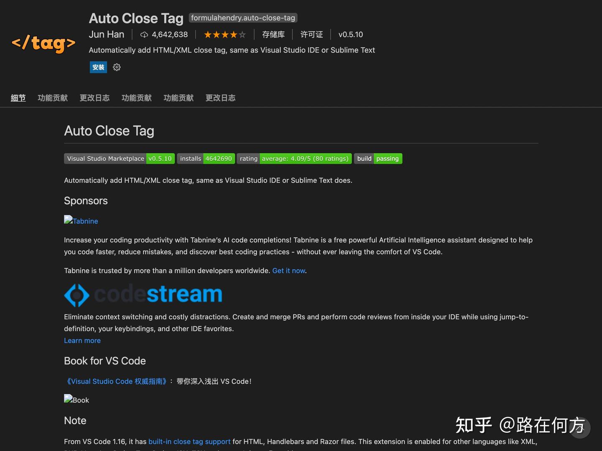Click the installs 4642690 badge
The image size is (602, 451).
click(206, 159)
